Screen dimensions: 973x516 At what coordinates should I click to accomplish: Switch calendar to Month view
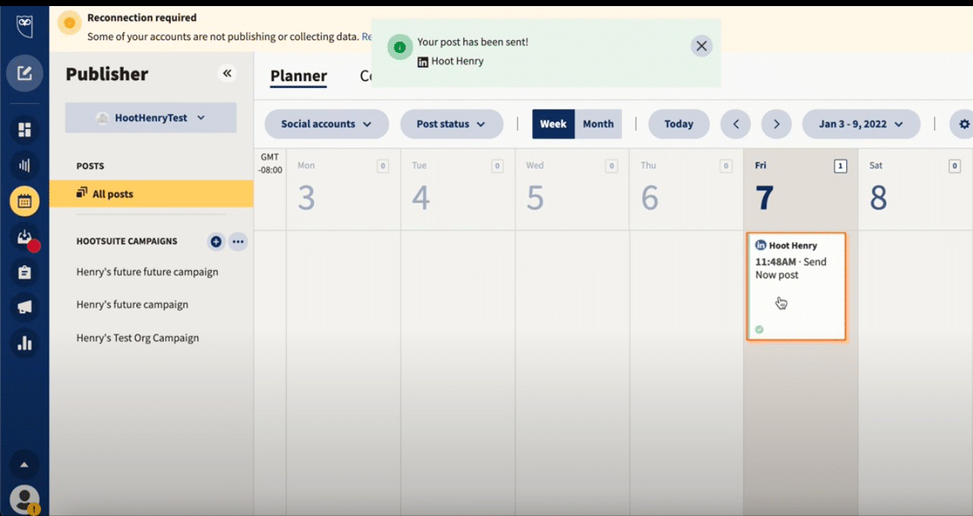598,124
